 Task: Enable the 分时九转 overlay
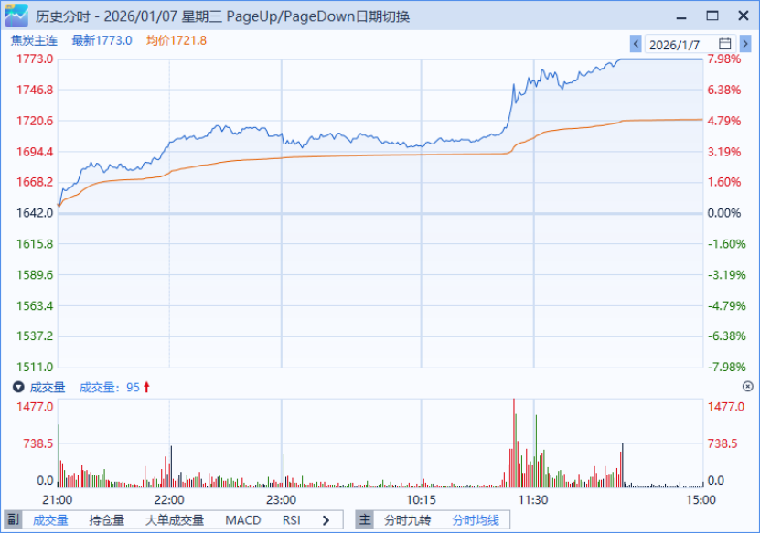coord(407,520)
